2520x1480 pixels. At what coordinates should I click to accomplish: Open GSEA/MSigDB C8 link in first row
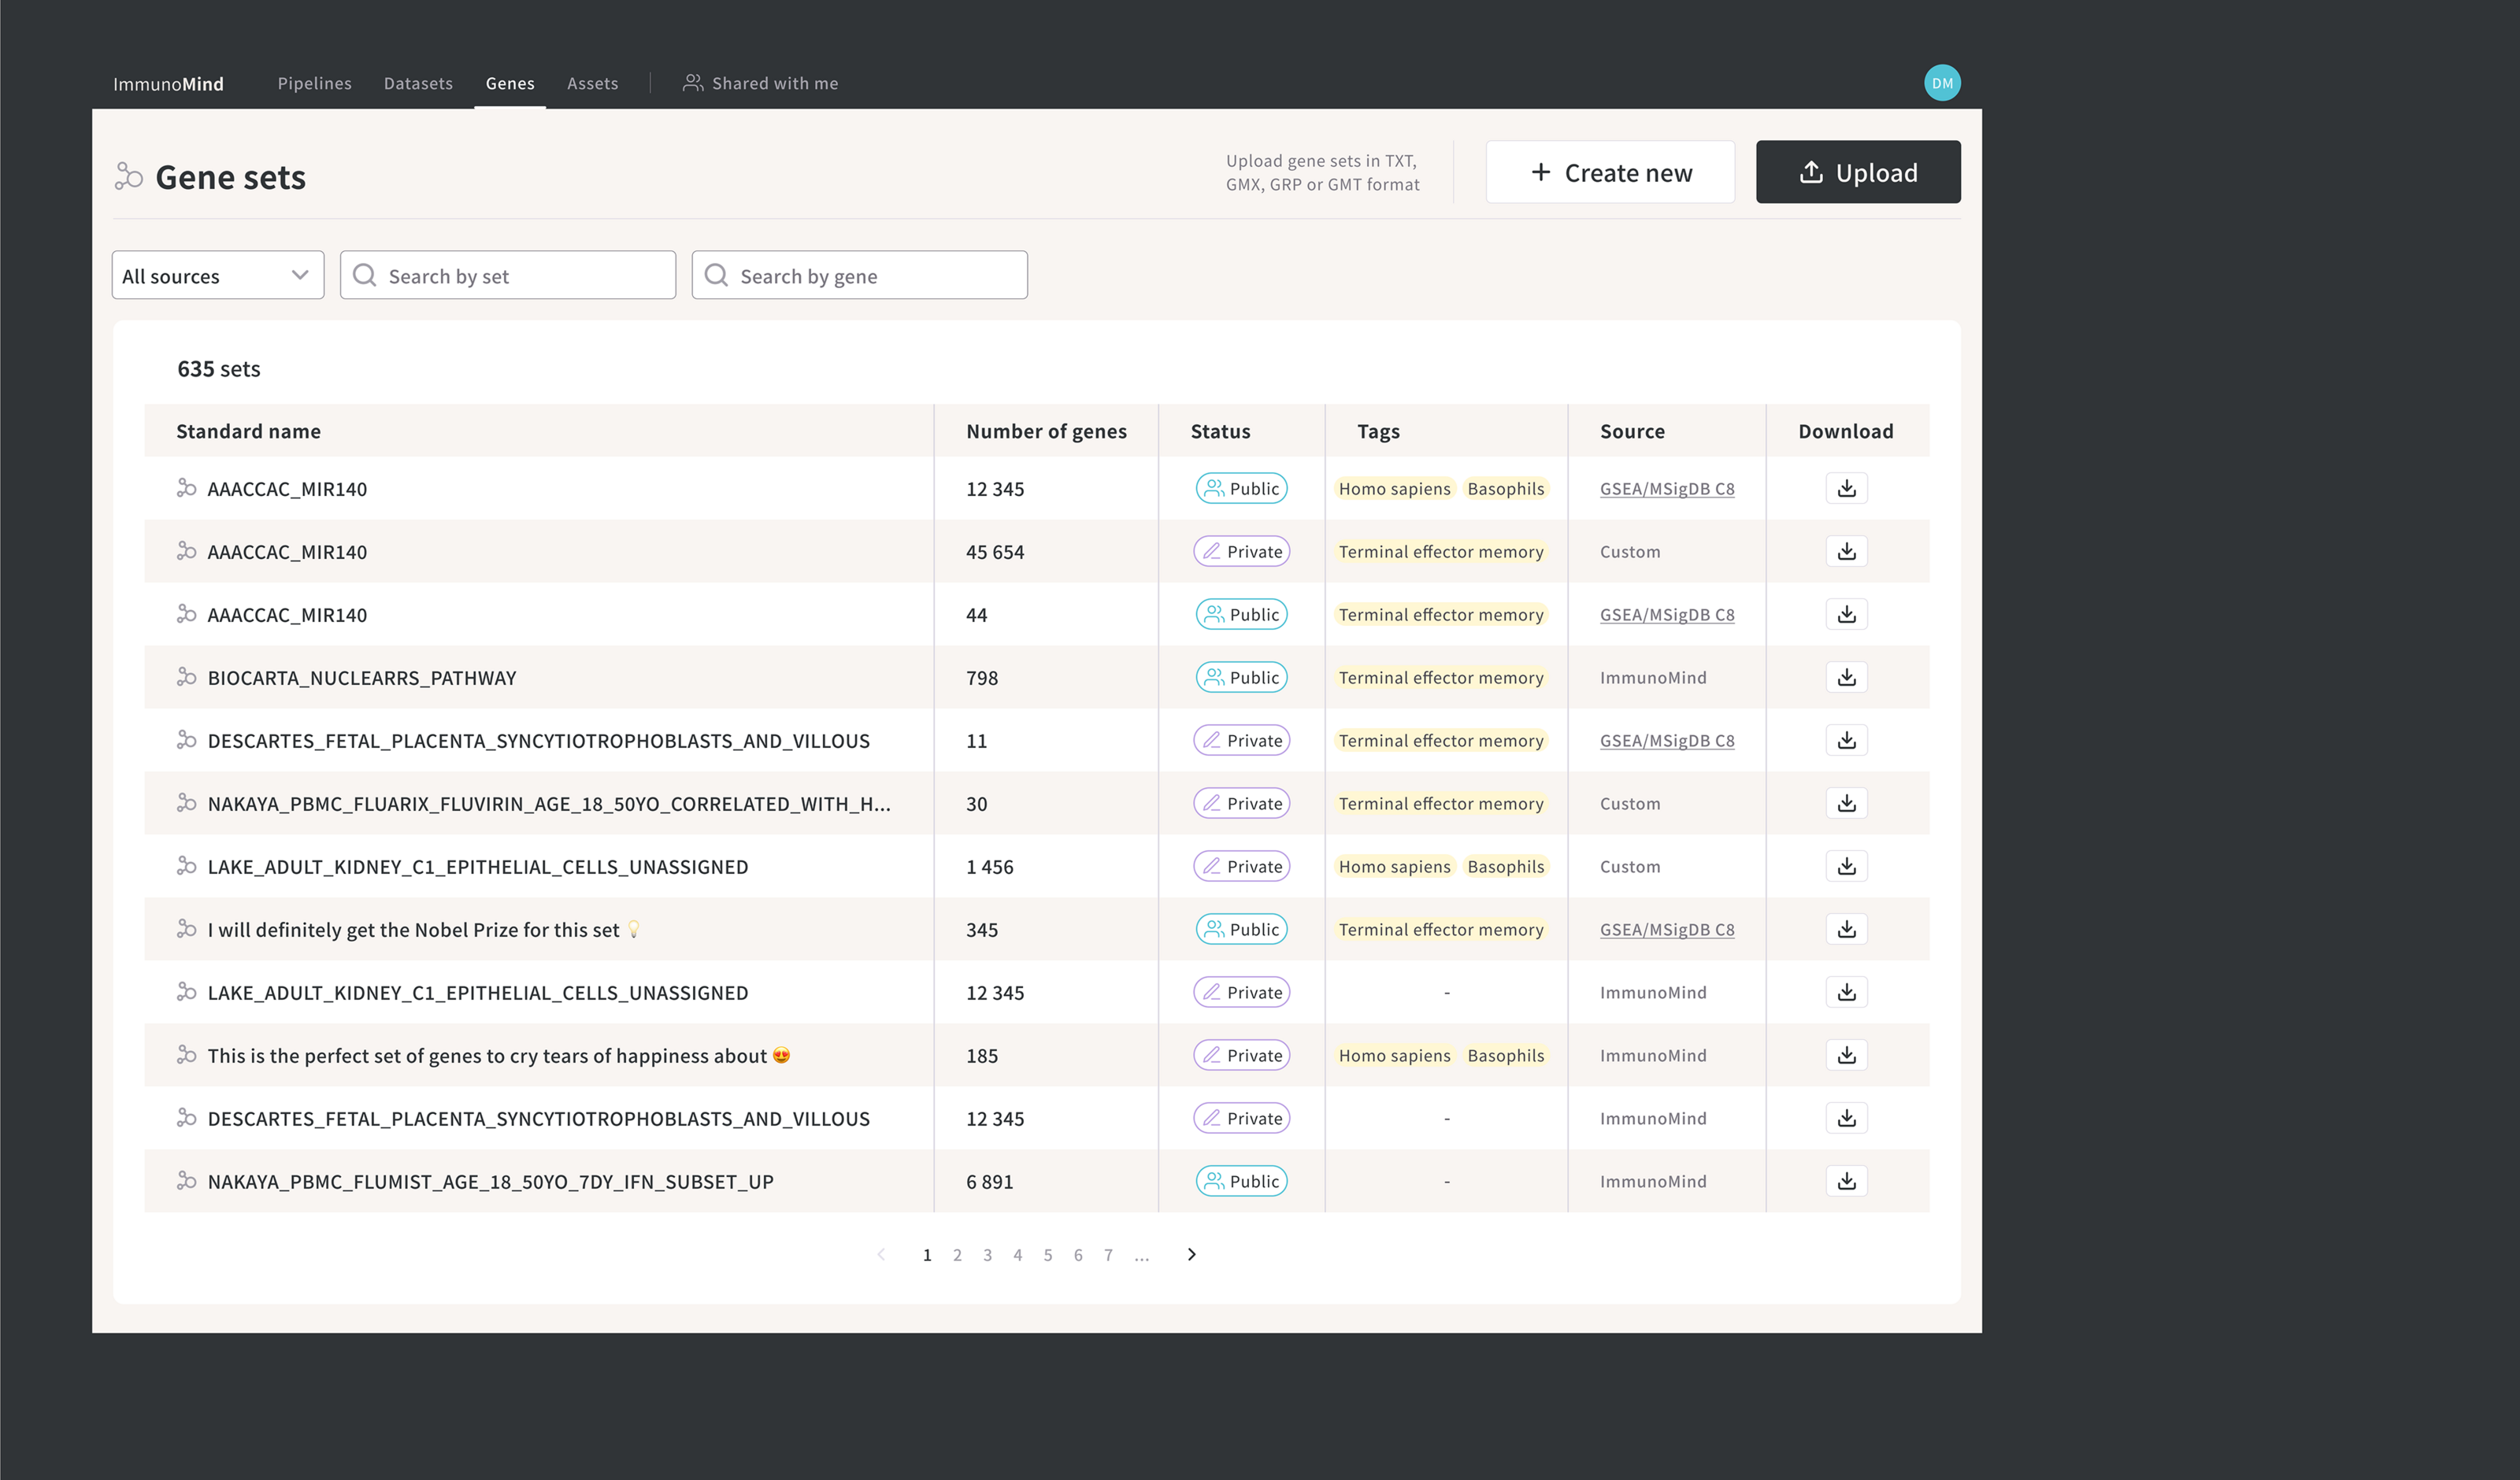tap(1666, 489)
